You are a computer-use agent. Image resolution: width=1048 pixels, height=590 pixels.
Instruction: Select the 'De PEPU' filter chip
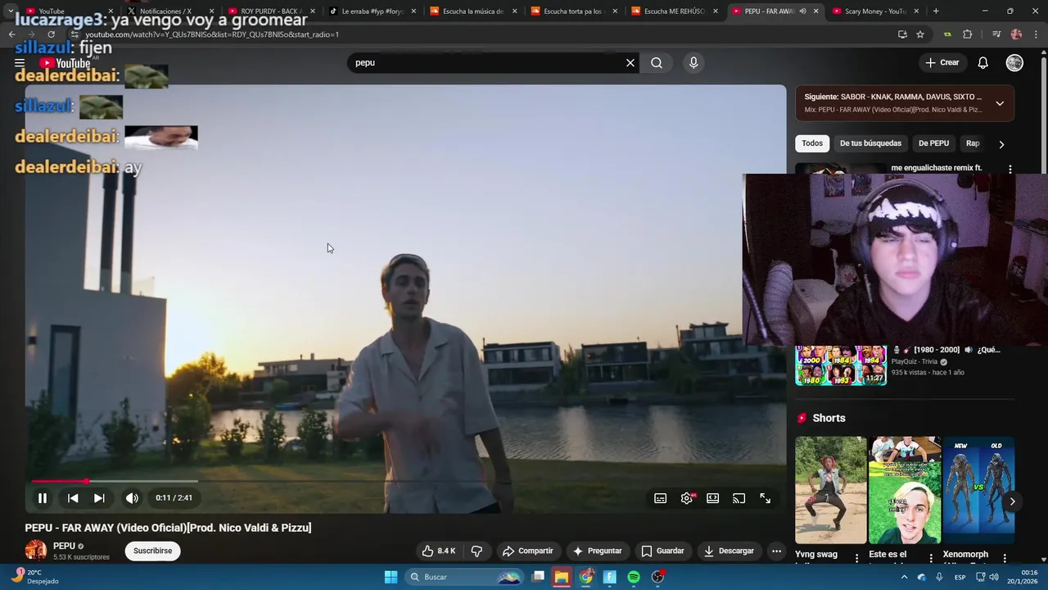pos(933,143)
